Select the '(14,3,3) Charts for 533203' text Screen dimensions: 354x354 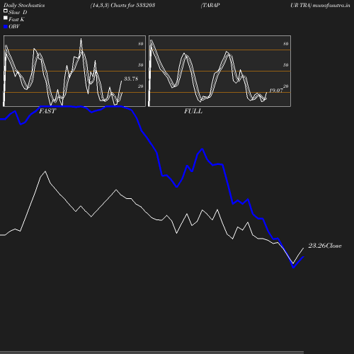coord(122,5)
